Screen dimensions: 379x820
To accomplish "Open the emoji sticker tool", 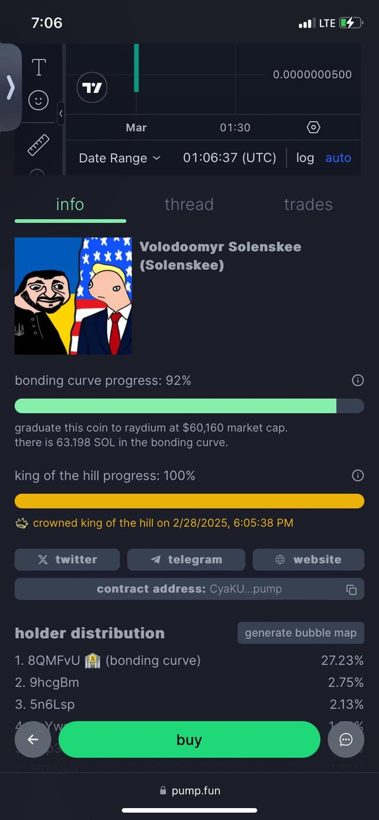I will pos(38,100).
